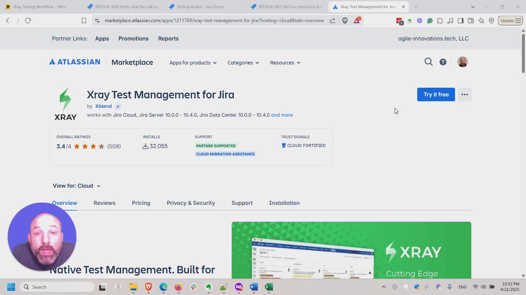526x295 pixels.
Task: Open the three-dot more actions menu
Action: click(x=464, y=95)
